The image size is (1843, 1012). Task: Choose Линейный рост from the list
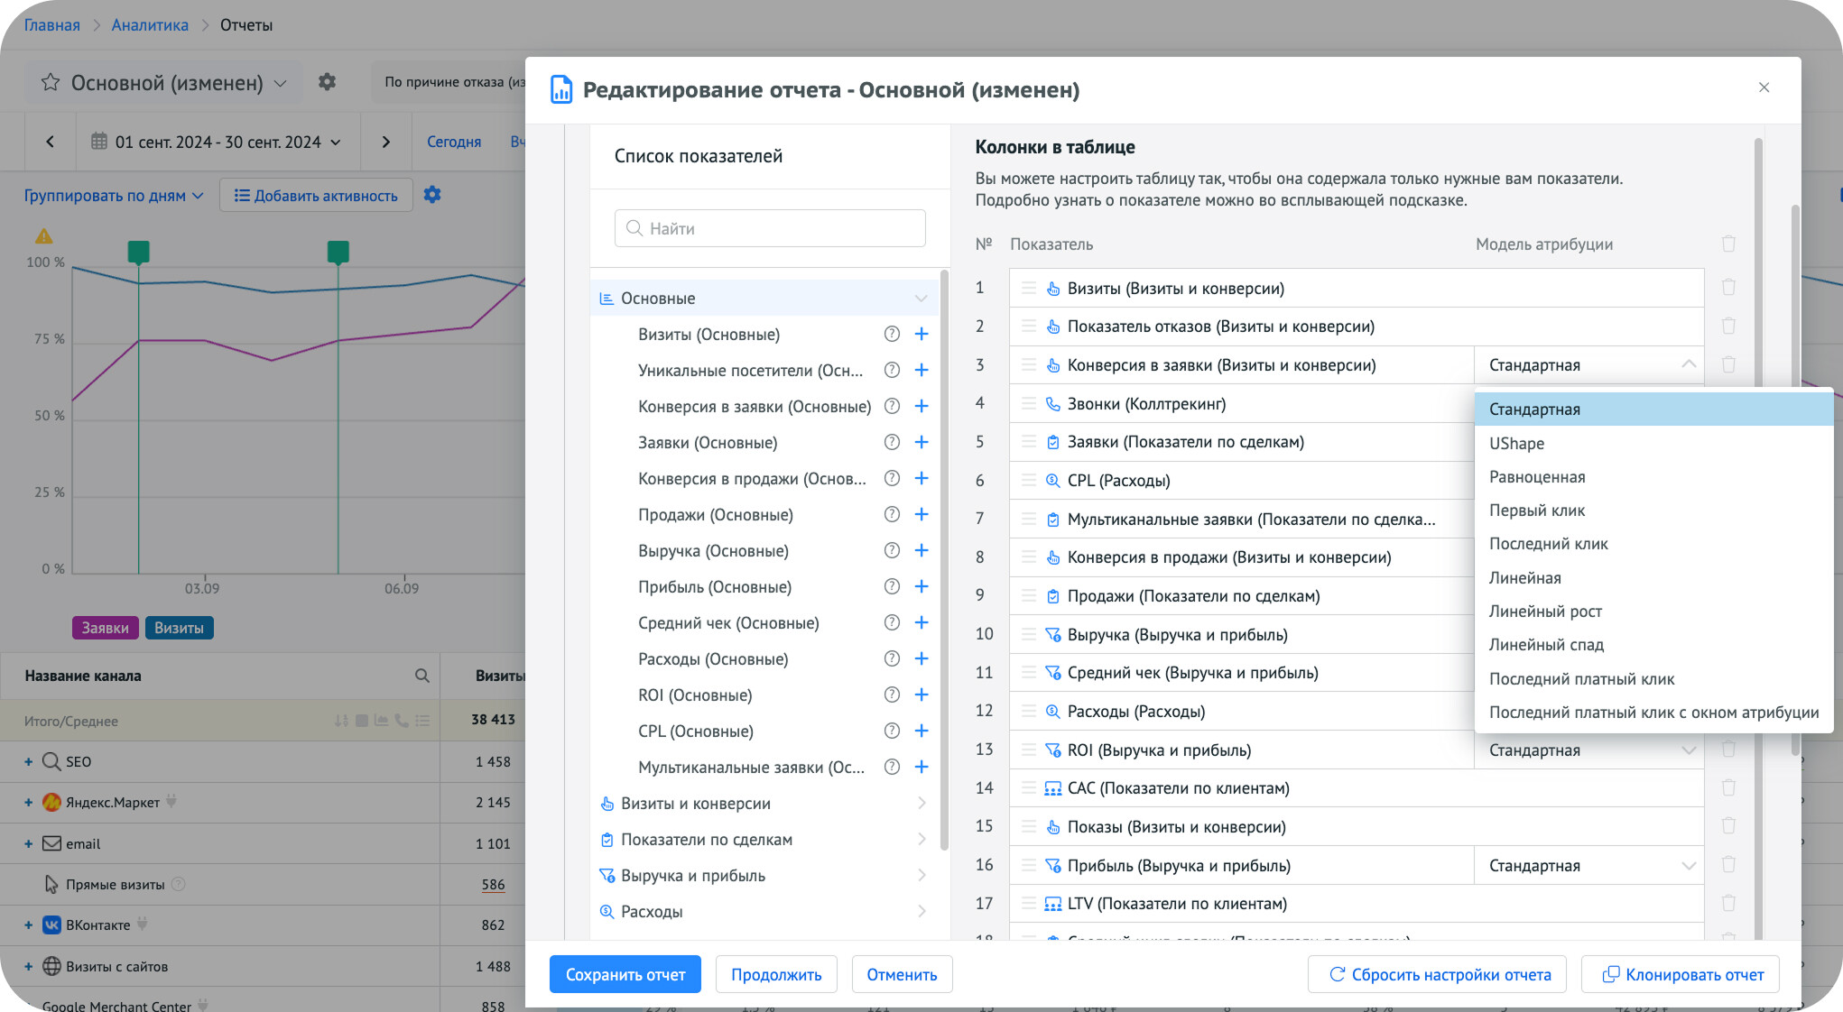[1544, 612]
